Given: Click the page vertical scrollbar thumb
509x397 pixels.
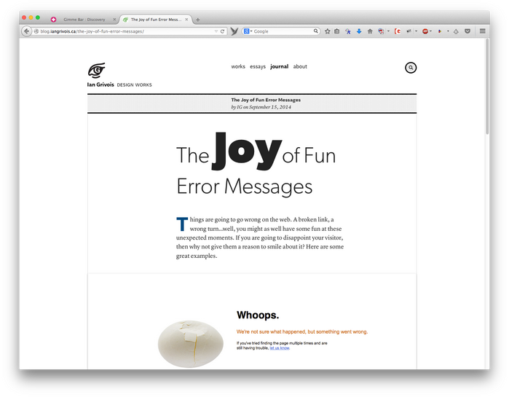Looking at the screenshot, I should 487,86.
